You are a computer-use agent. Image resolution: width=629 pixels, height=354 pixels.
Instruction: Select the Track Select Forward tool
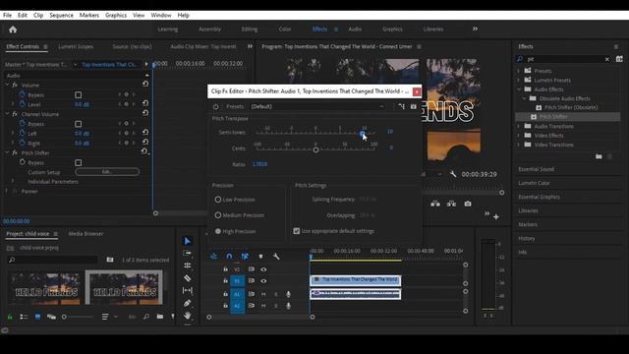click(188, 254)
